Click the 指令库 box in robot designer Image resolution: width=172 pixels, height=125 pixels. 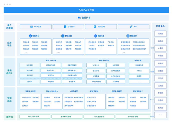click(30, 81)
